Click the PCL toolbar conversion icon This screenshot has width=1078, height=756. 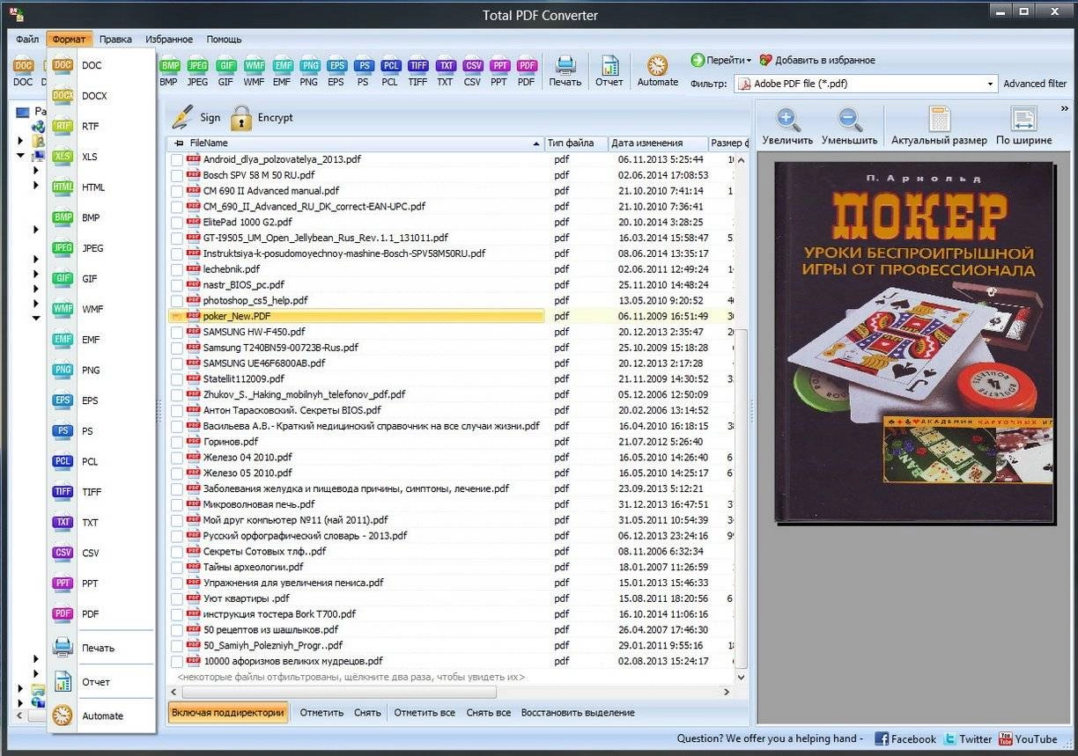click(389, 71)
